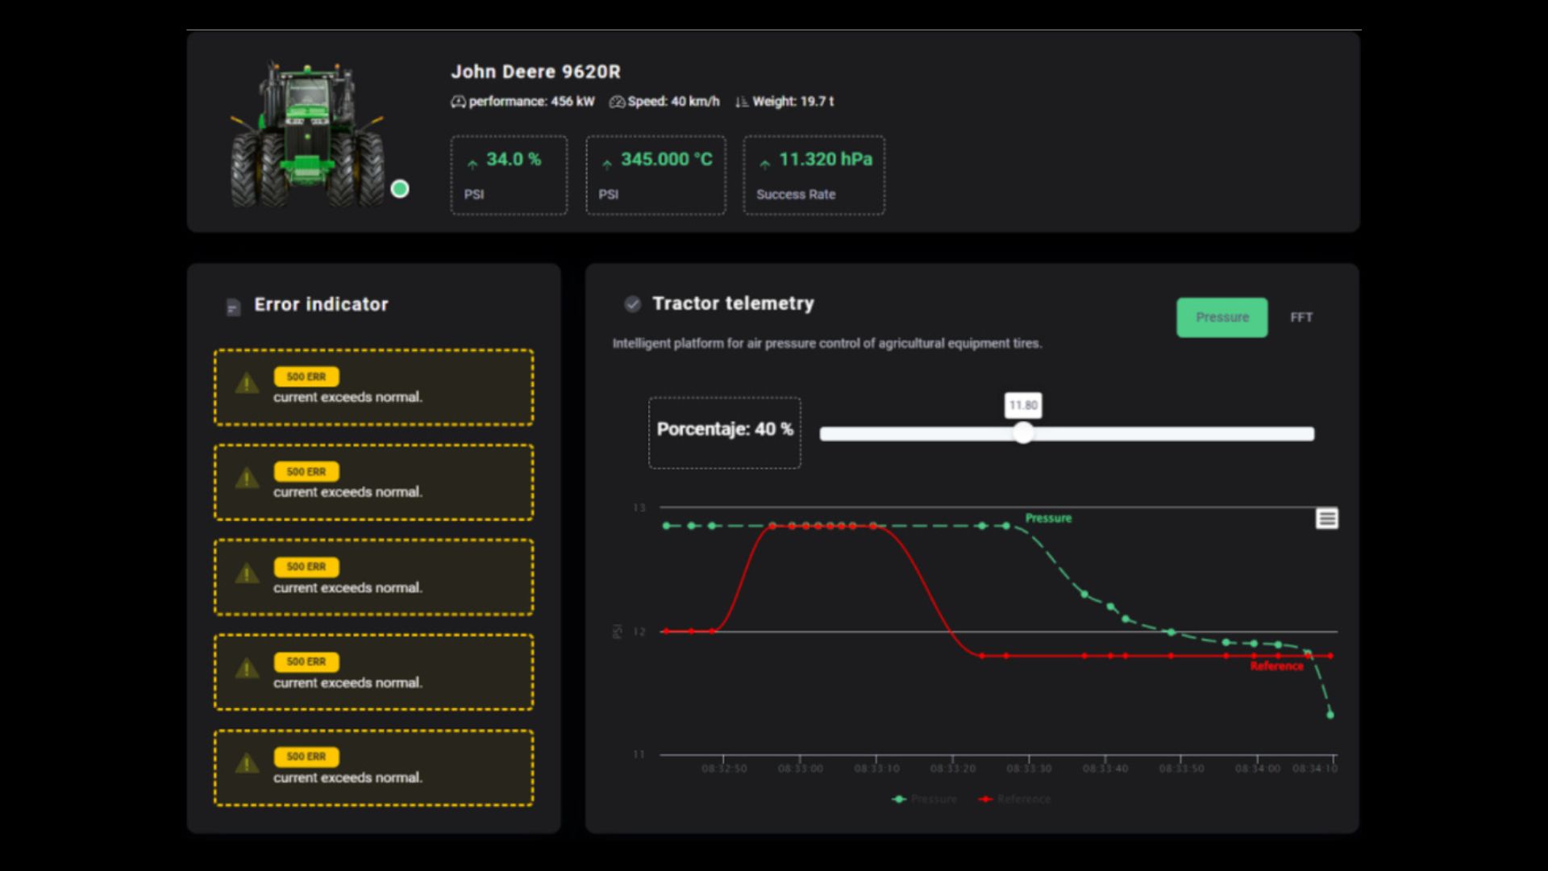
Task: Click the green online status dot
Action: point(400,189)
